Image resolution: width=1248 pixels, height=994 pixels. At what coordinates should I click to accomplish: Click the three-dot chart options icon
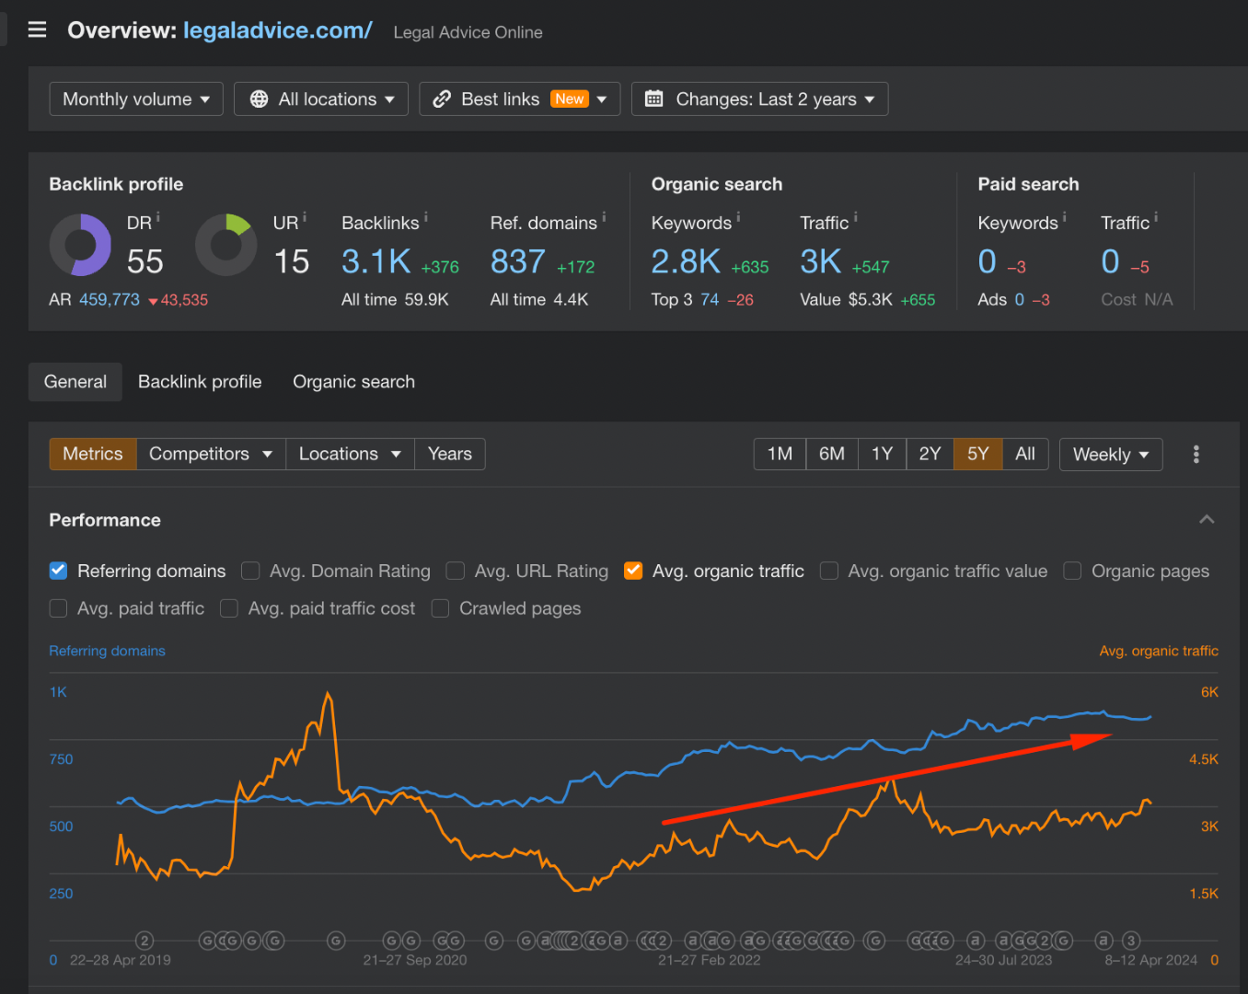click(x=1196, y=454)
